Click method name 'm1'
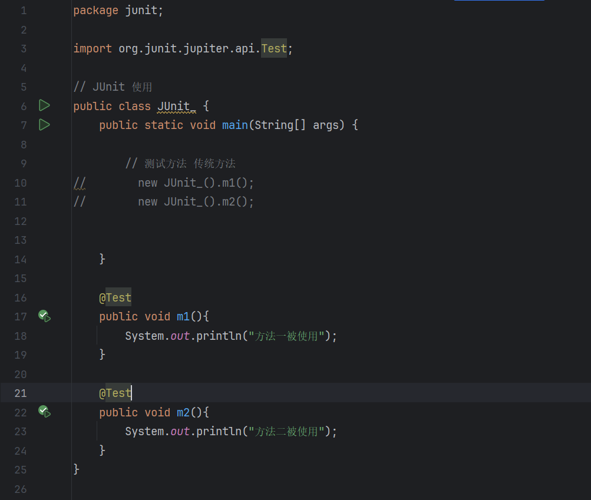591x500 pixels. [183, 316]
